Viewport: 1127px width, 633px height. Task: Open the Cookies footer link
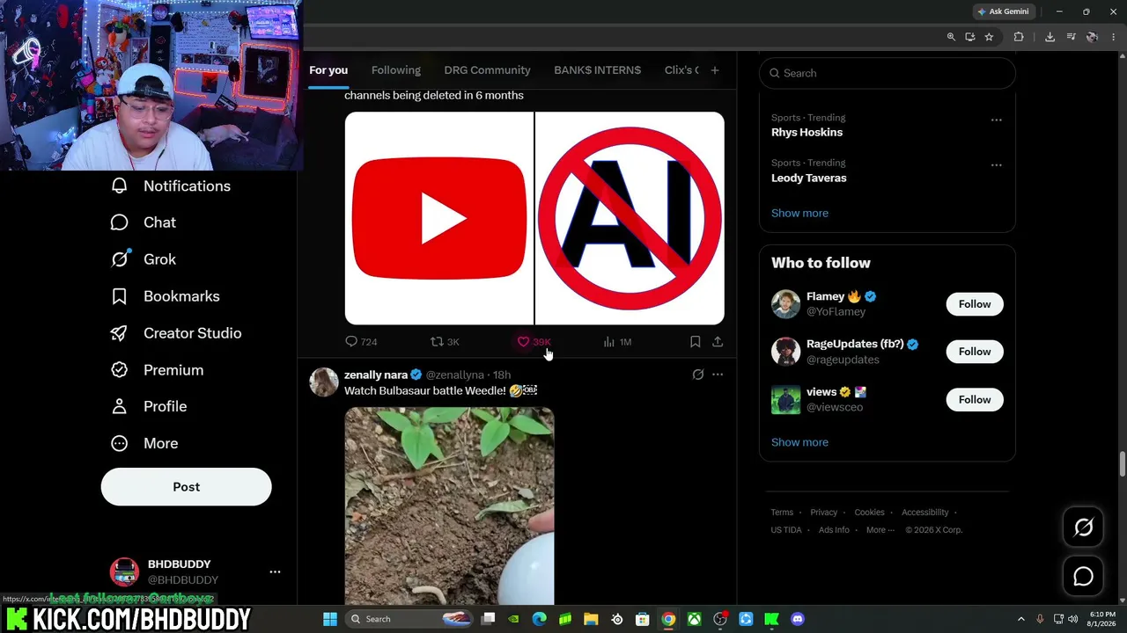(x=869, y=513)
